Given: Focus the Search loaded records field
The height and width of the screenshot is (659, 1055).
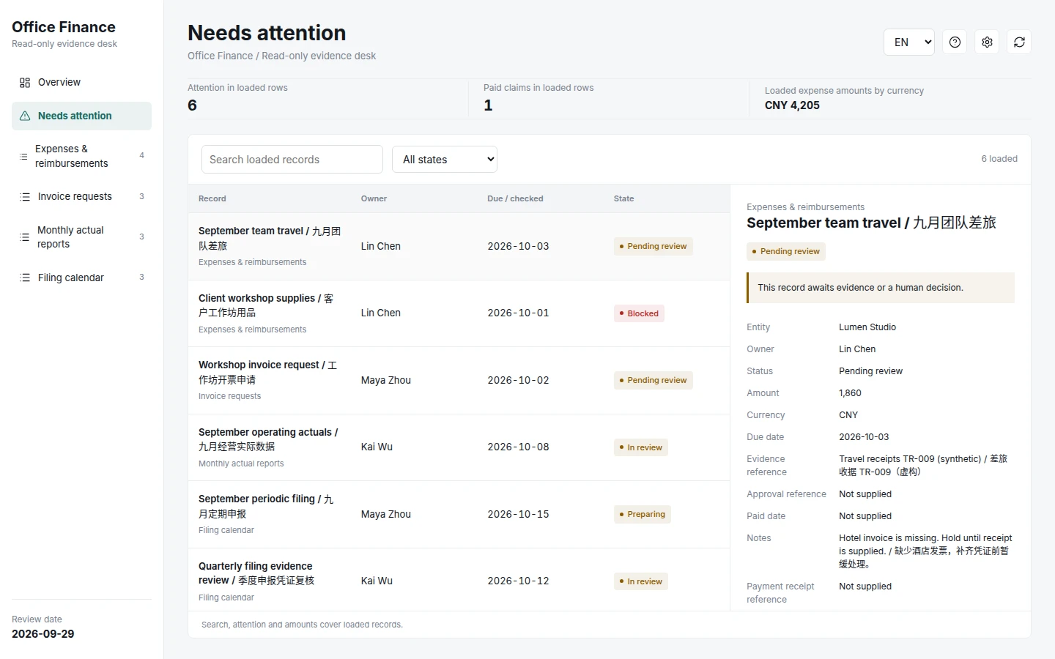Looking at the screenshot, I should pyautogui.click(x=292, y=160).
